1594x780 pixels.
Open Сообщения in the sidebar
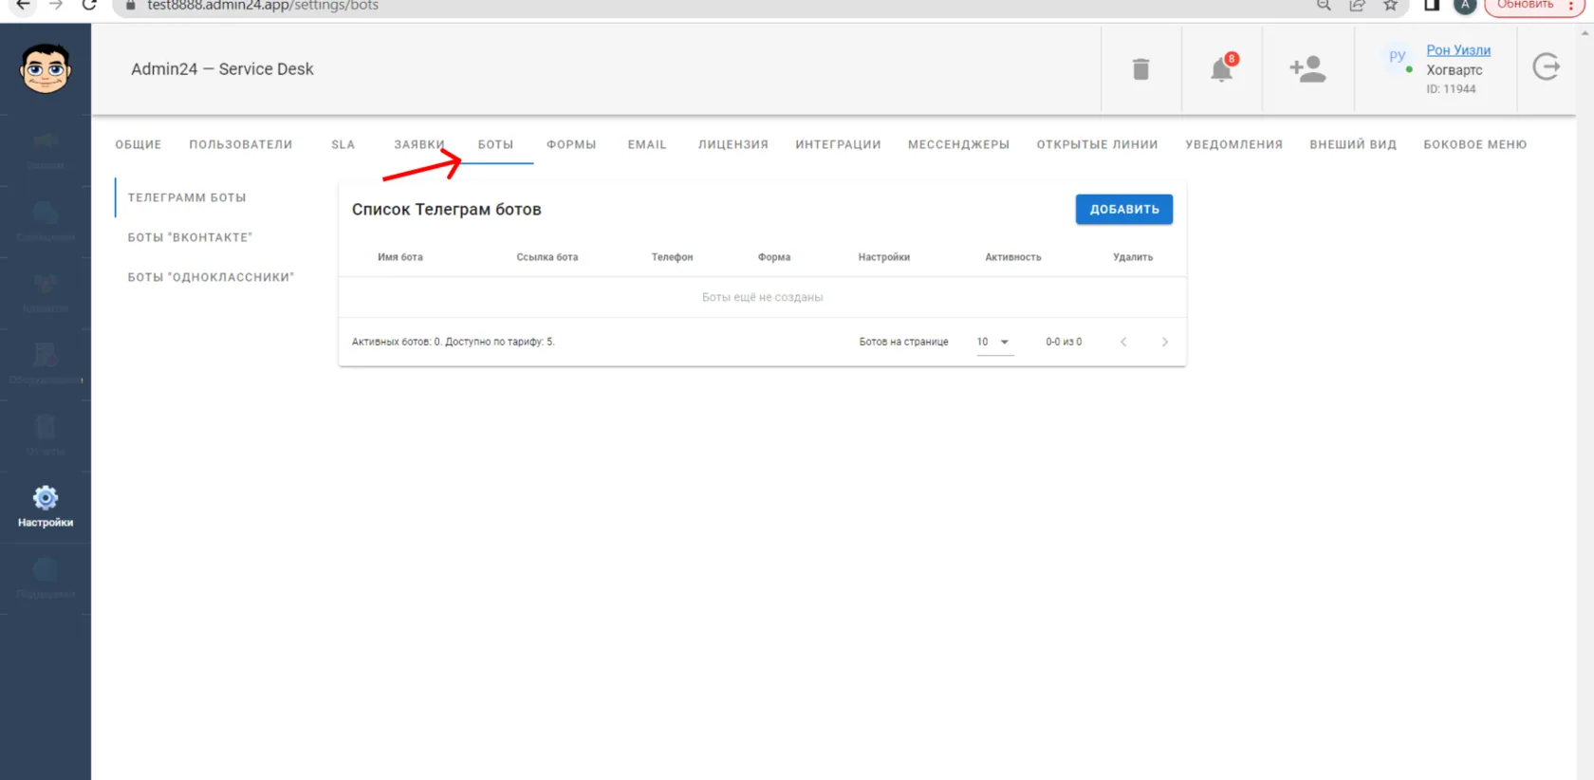tap(46, 222)
